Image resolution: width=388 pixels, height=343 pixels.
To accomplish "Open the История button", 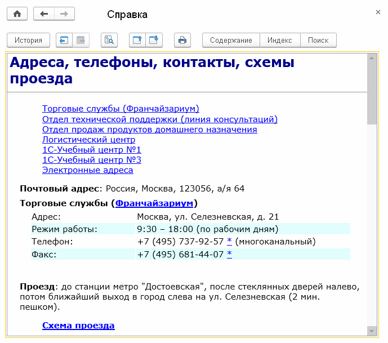I will pos(29,40).
